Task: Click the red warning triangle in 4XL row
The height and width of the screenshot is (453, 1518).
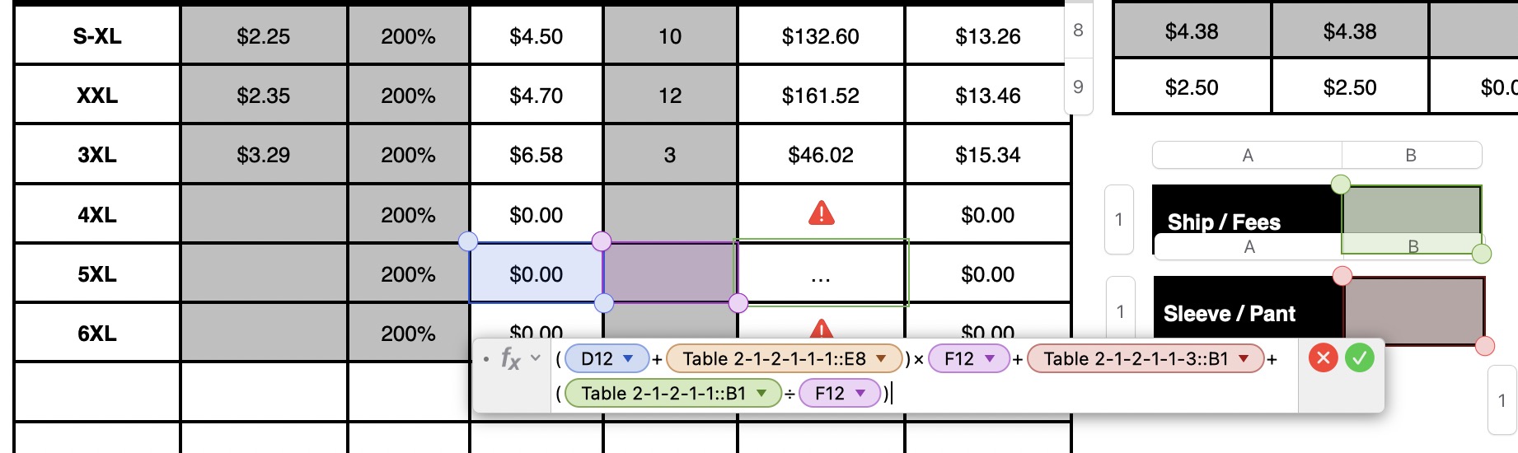Action: (x=822, y=214)
